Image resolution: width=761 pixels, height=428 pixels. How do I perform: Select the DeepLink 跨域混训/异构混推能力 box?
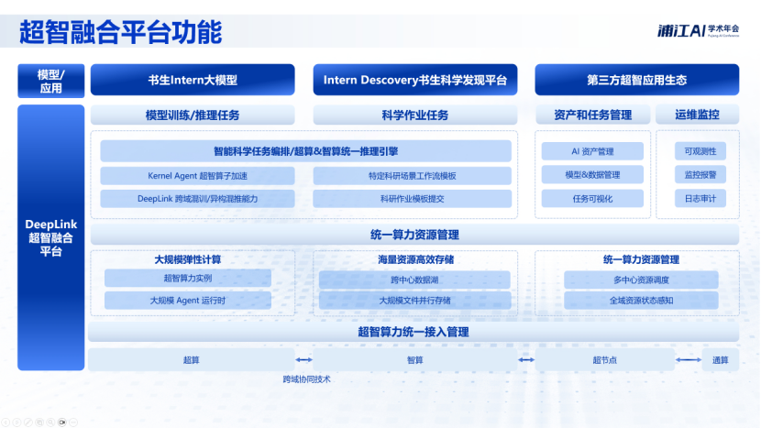[x=197, y=198]
